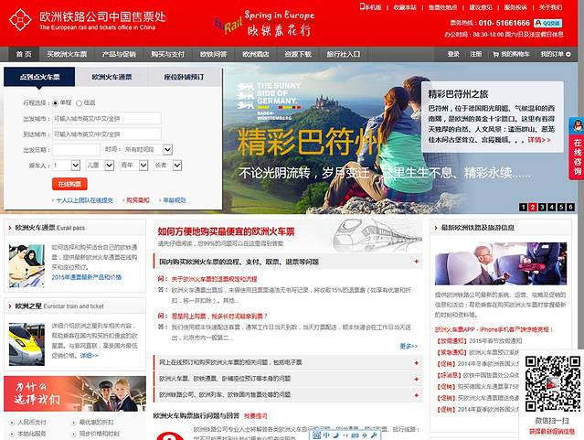Click the orange 在线购票 button
Viewport: 584px width, 440px height.
click(69, 184)
